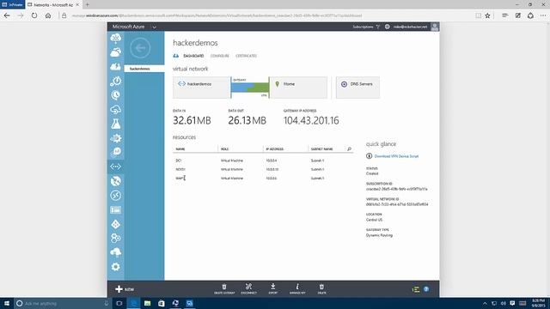Image resolution: width=550 pixels, height=309 pixels.
Task: Click the round back arrow button
Action: (140, 48)
